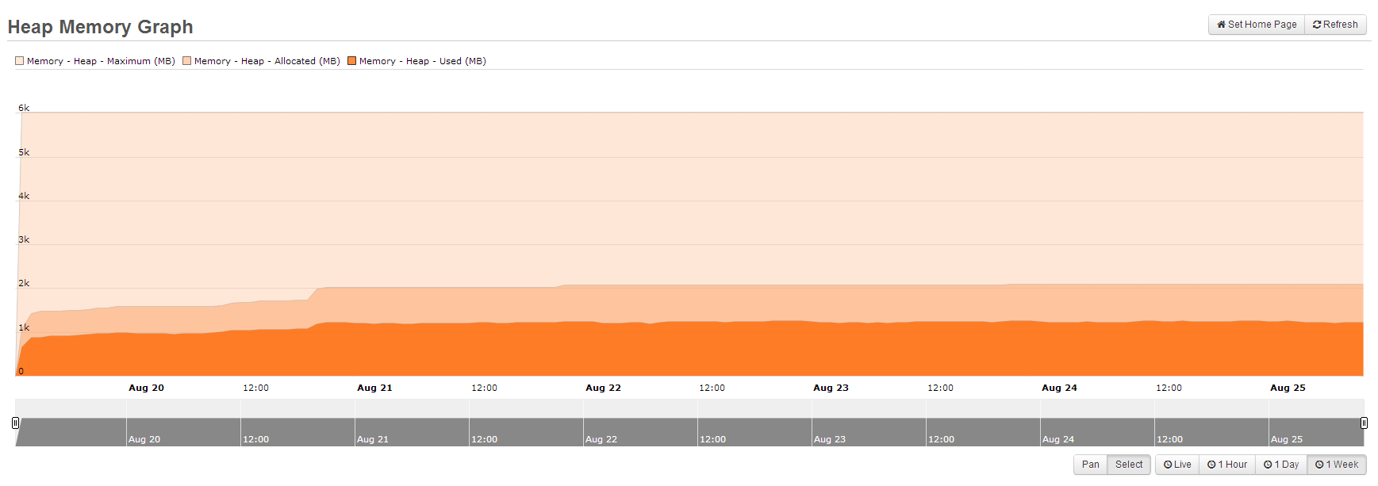
Task: Select Memory - Heap - Allocated (MB) legend label
Action: tap(267, 61)
